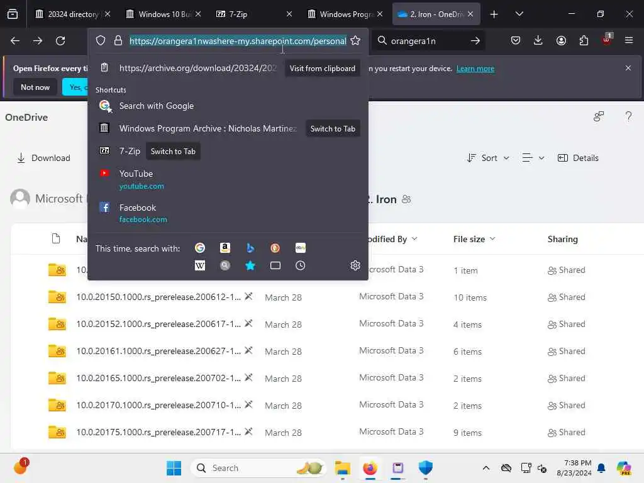Click the search bar go arrow
Image resolution: width=644 pixels, height=483 pixels.
475,41
